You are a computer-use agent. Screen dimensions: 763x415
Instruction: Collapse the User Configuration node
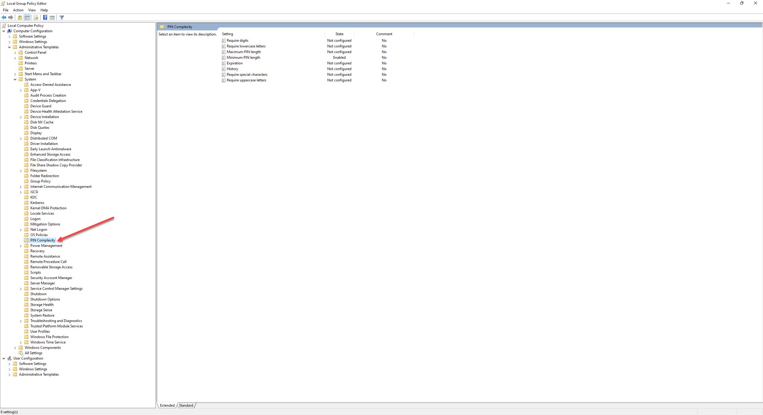pyautogui.click(x=4, y=359)
